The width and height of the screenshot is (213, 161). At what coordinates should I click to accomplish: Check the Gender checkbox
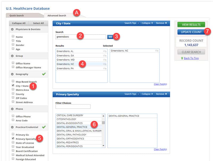point(13,44)
